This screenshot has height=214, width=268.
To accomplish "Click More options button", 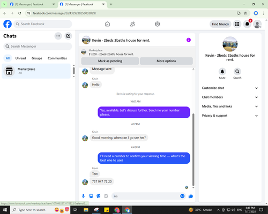I will pyautogui.click(x=166, y=61).
